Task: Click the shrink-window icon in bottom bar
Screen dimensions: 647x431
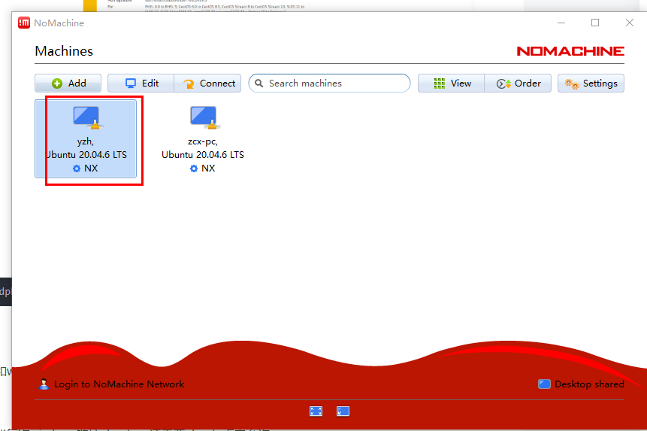Action: click(343, 411)
